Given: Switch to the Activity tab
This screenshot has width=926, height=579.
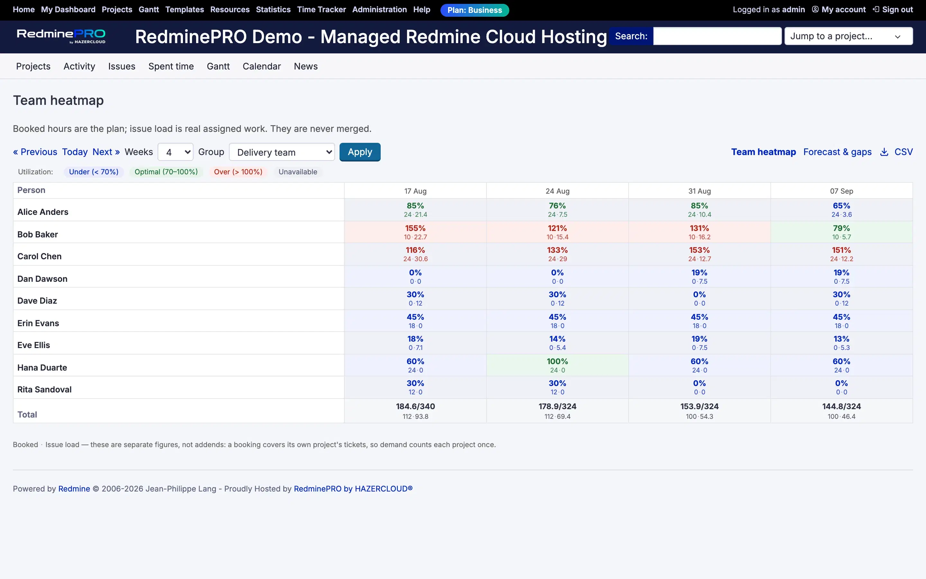Looking at the screenshot, I should click(x=79, y=66).
